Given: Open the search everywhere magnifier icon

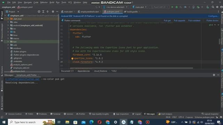Looking at the screenshot, I should (x=213, y=7).
